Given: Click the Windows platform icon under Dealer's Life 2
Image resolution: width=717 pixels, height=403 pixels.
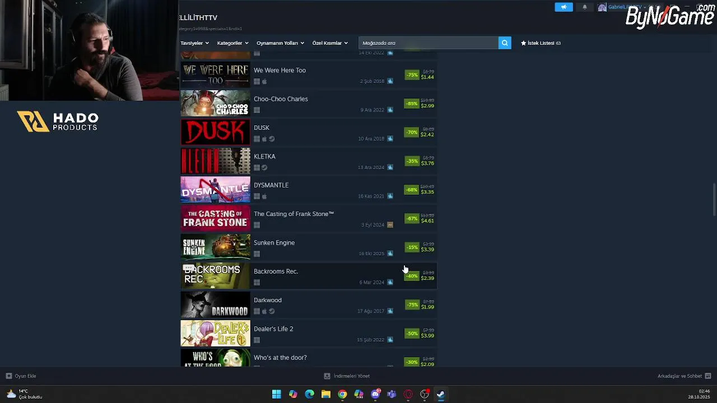Looking at the screenshot, I should 257,340.
